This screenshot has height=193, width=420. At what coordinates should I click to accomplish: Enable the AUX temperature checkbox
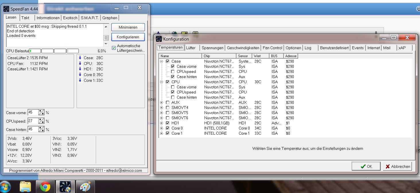pyautogui.click(x=168, y=102)
